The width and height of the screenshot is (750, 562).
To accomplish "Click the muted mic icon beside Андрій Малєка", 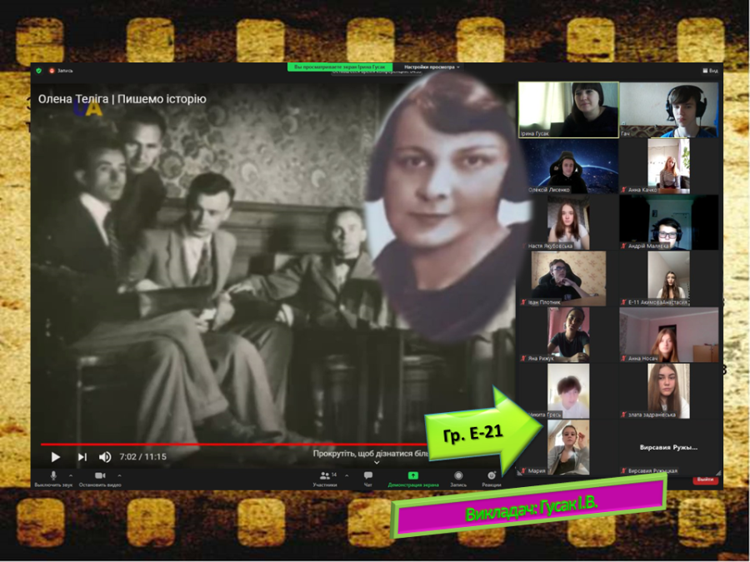I will tap(623, 246).
